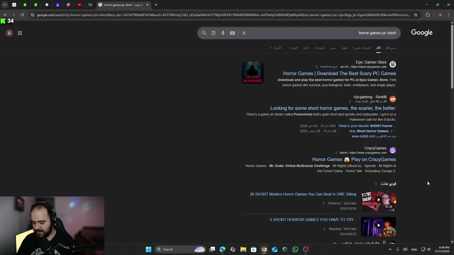Show hidden system tray icons
The height and width of the screenshot is (255, 454).
[x=390, y=249]
